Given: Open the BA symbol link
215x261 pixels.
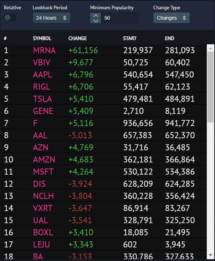Looking at the screenshot, I should pos(38,257).
